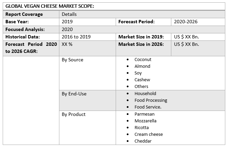Select the Market Size in 2019 label
This screenshot has width=230, height=152.
tap(141, 37)
